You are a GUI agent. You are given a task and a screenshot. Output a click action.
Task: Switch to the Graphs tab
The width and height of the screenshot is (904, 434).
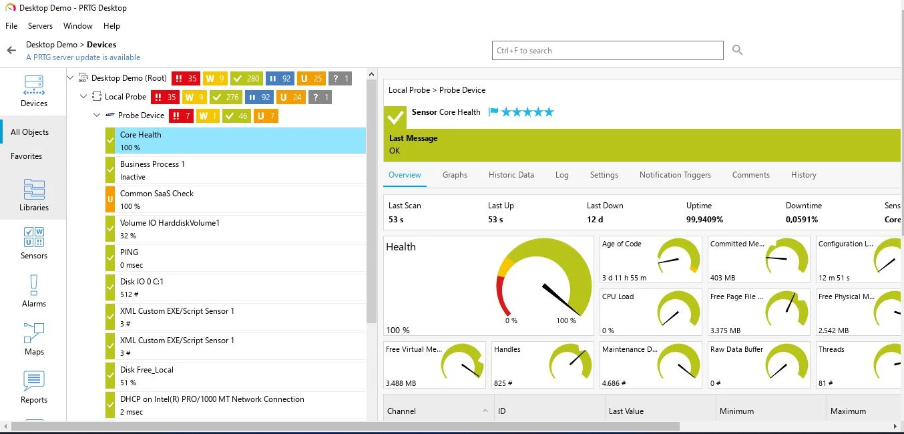coord(455,175)
